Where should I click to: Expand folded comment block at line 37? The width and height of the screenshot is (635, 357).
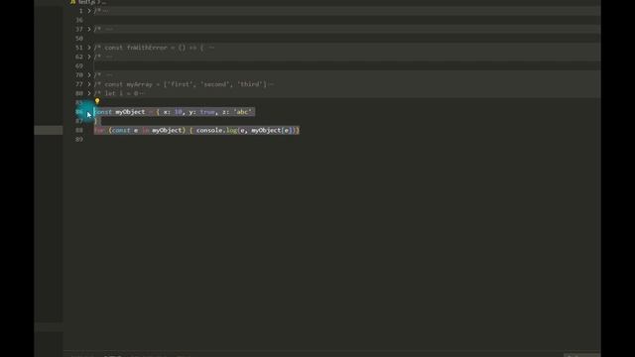(x=89, y=29)
